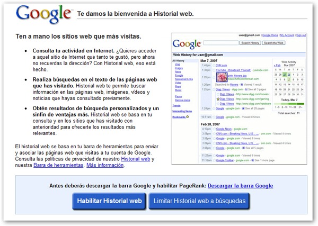Click 'Search History' button in the preview
Image resolution: width=318 pixels, height=226 pixels.
click(x=250, y=43)
